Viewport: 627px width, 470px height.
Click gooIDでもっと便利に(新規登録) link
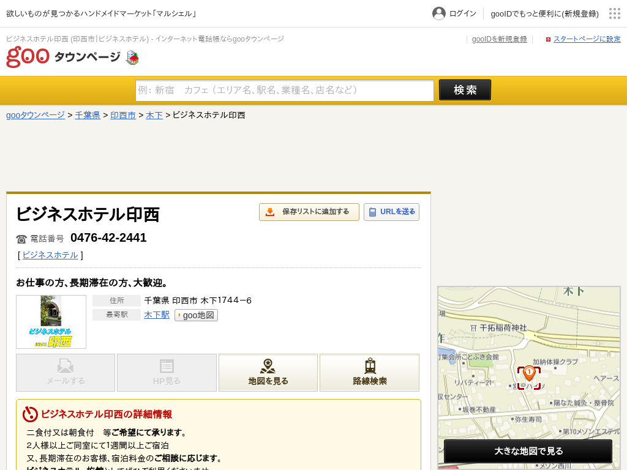pos(544,13)
